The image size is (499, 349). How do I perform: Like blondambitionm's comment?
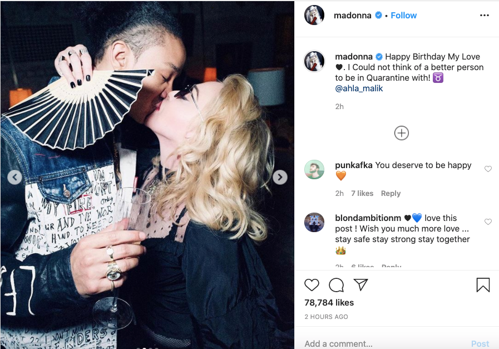click(488, 222)
